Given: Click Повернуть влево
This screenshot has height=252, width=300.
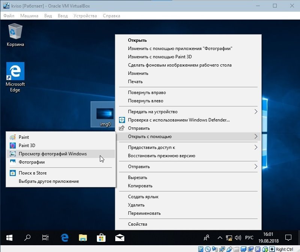Looking at the screenshot, I should pyautogui.click(x=188, y=101).
